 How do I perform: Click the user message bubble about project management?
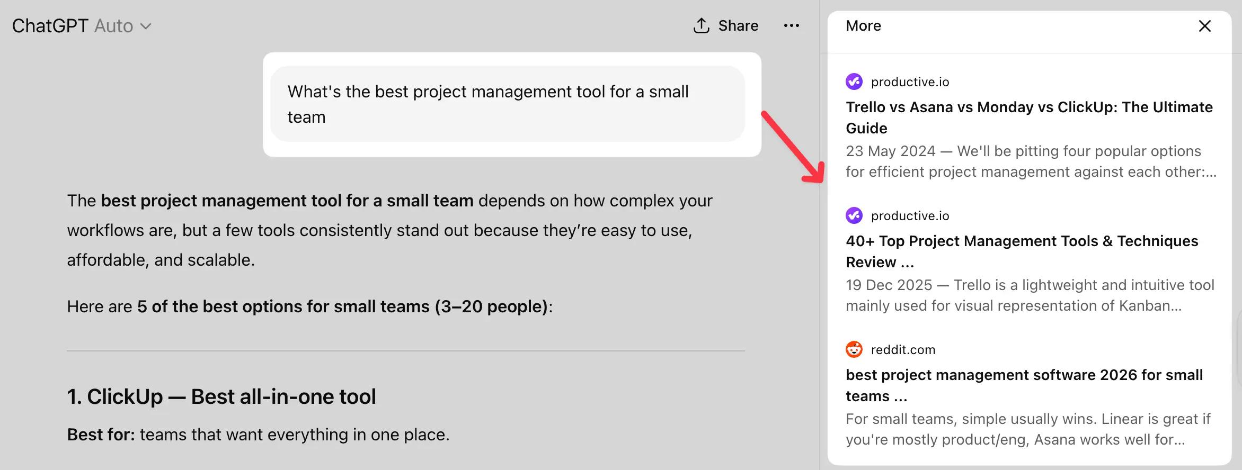(x=508, y=104)
